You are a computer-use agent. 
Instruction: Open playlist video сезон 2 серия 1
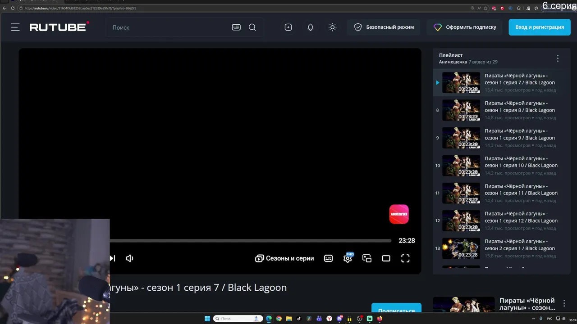[501, 248]
